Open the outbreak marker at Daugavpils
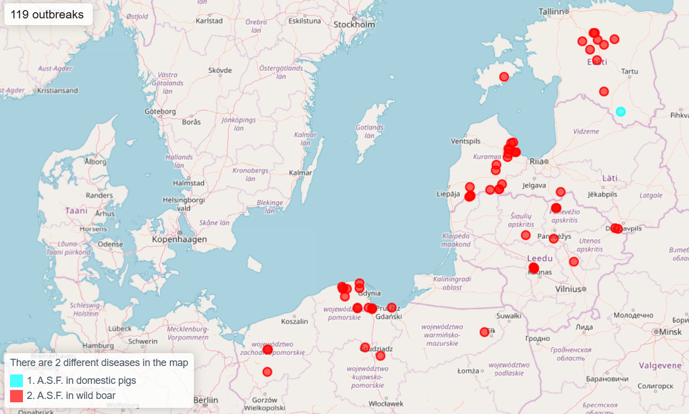 click(x=616, y=228)
